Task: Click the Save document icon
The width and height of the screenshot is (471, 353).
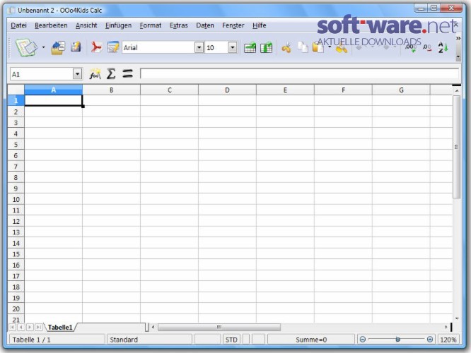Action: click(x=76, y=47)
